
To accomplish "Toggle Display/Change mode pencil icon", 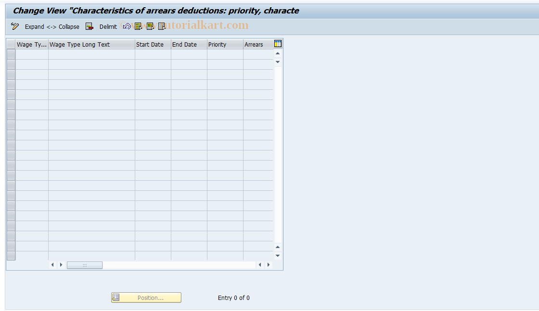I will point(15,26).
